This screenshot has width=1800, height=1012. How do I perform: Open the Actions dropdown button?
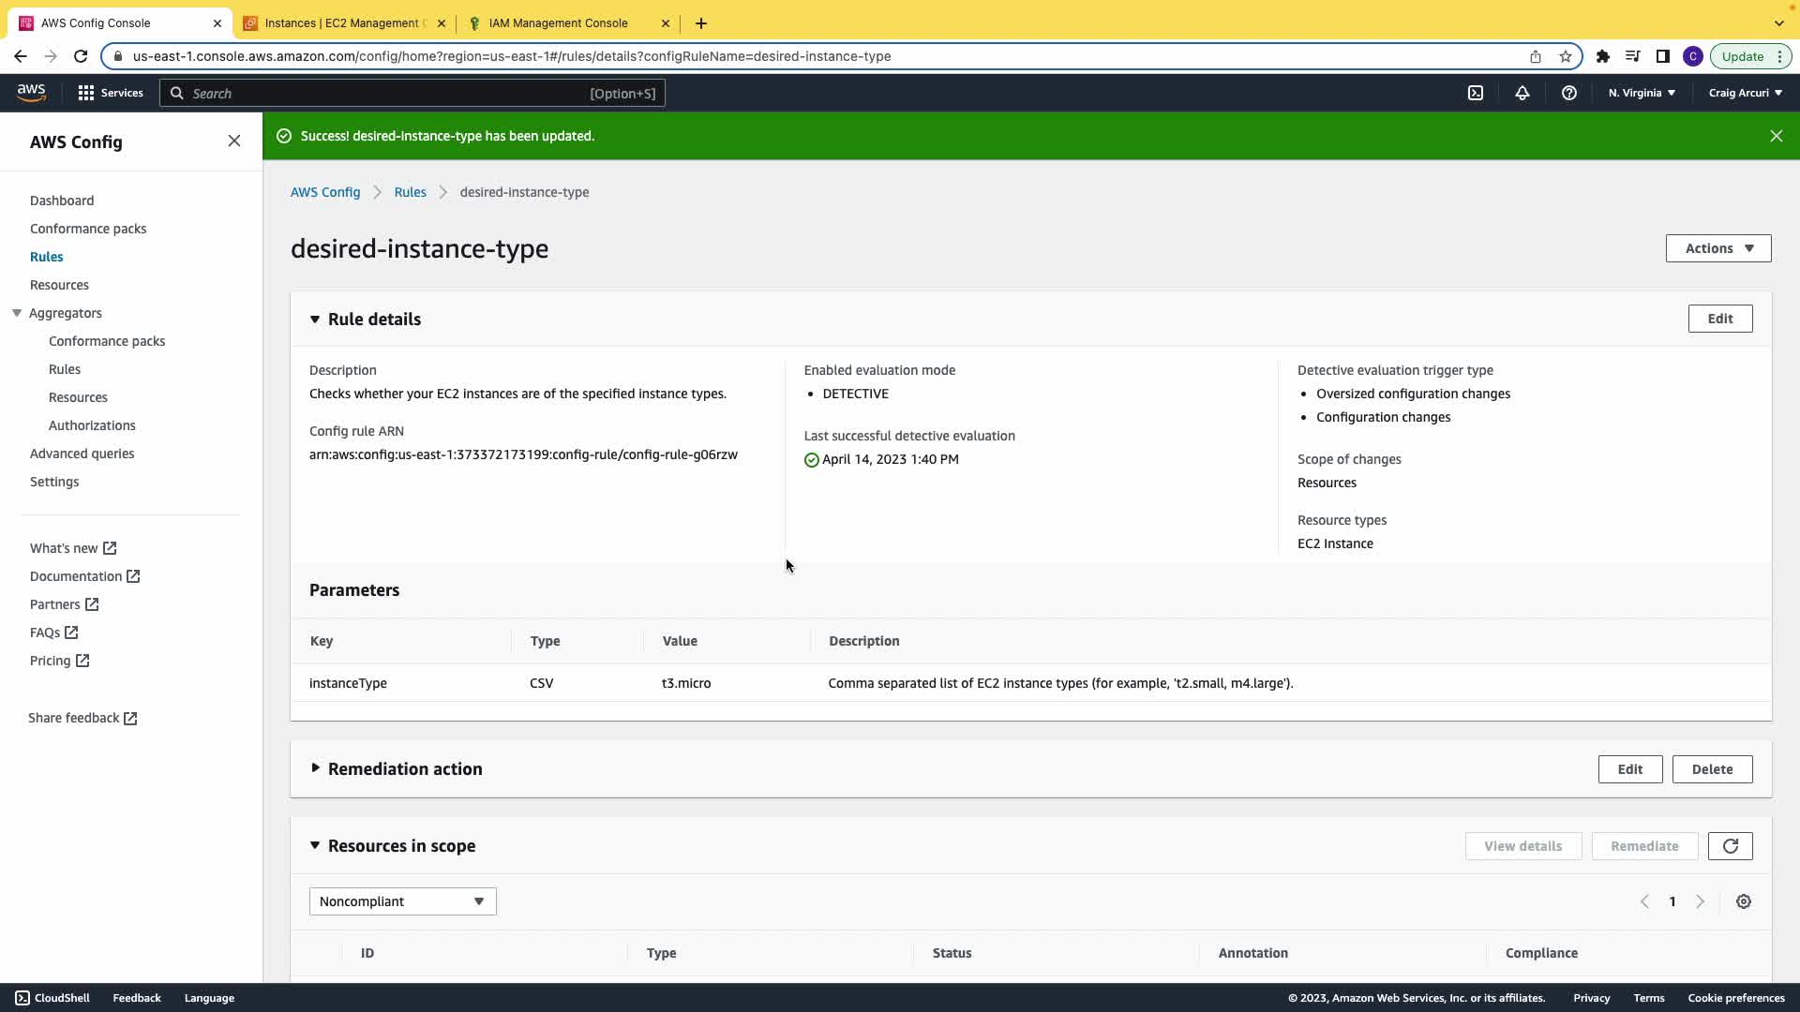(1717, 248)
